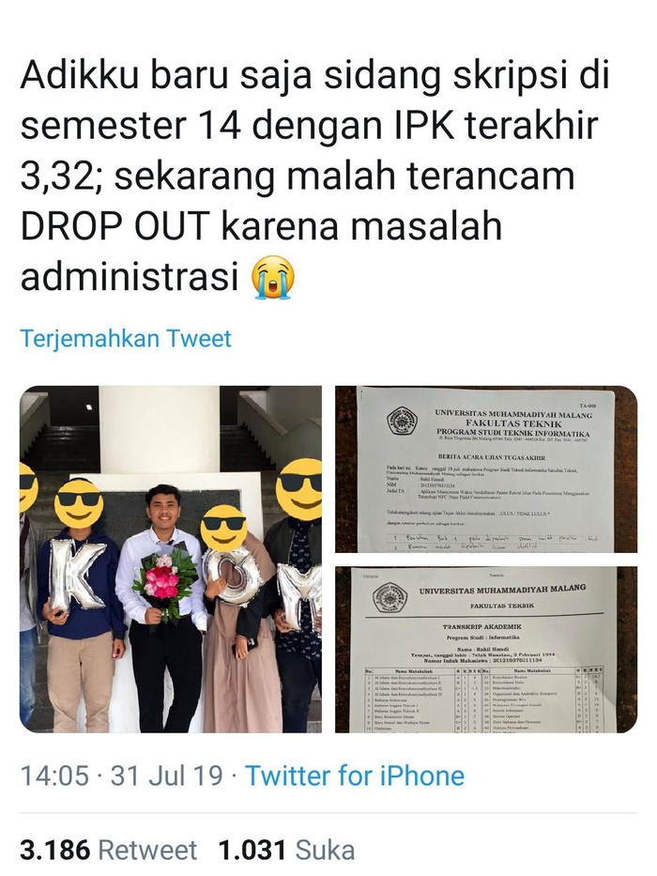Click the pink flower bouquet in the photo
This screenshot has width=657, height=876.
click(165, 581)
